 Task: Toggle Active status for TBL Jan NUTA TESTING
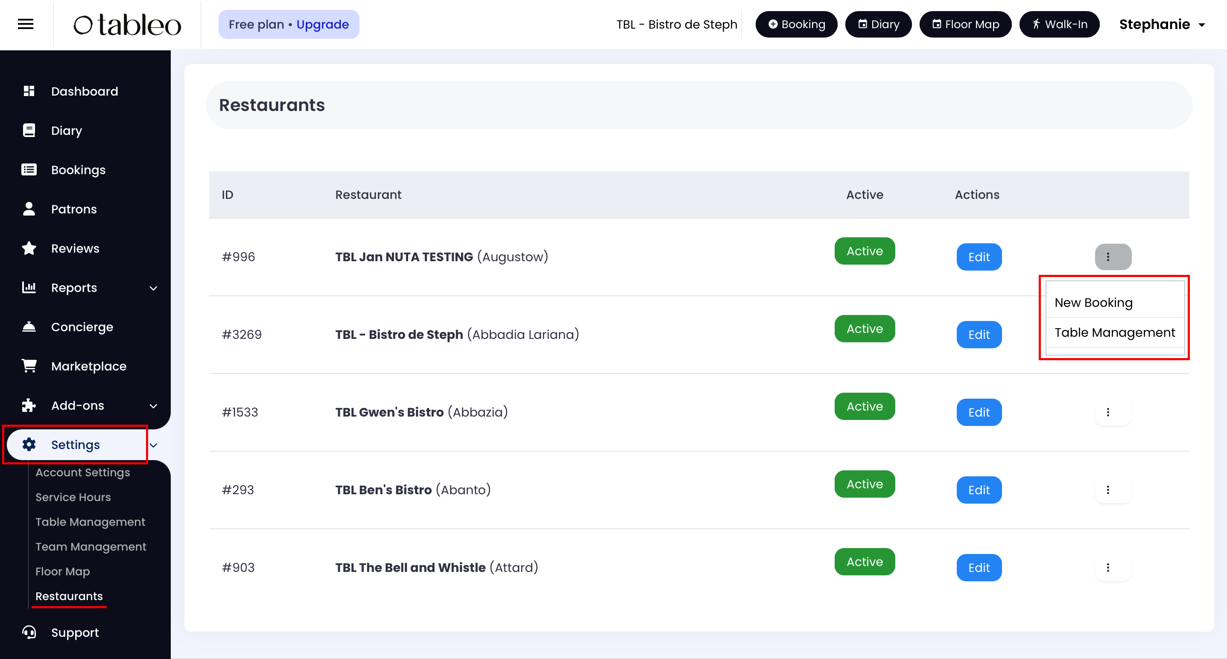coord(864,251)
